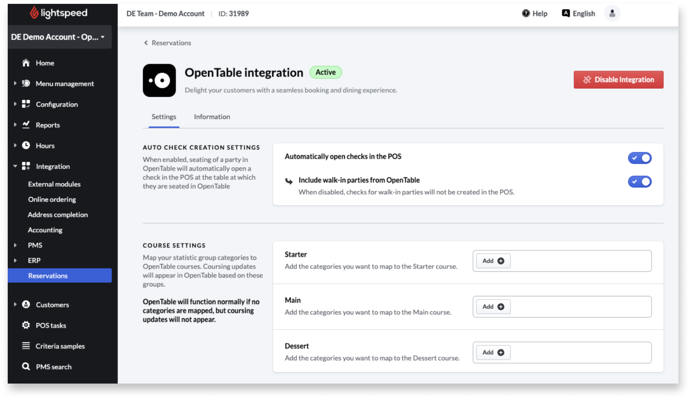Click the plus icon in Main Add

[x=501, y=307]
